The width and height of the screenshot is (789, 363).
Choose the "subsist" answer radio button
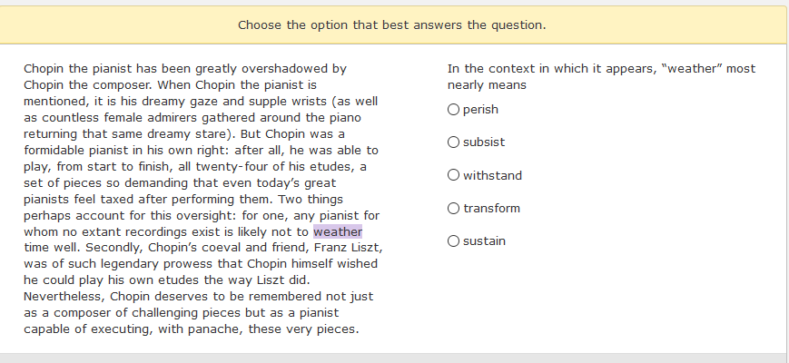pyautogui.click(x=453, y=142)
